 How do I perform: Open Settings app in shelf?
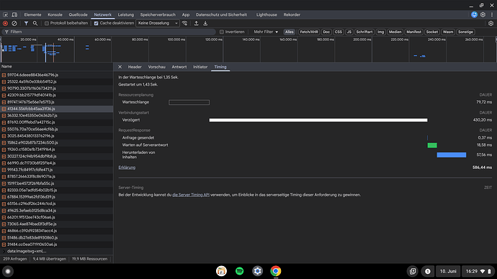[x=257, y=271]
